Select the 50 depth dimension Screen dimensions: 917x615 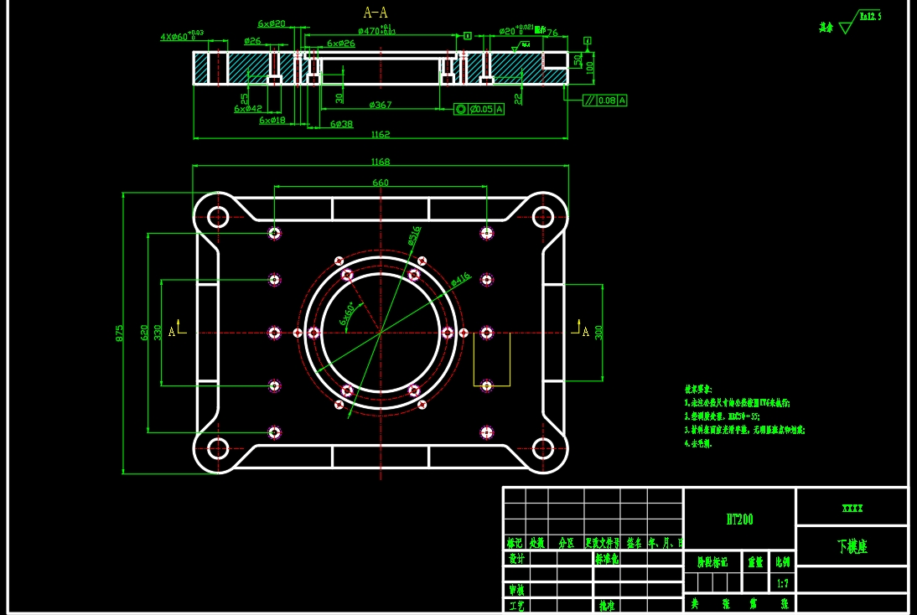578,60
